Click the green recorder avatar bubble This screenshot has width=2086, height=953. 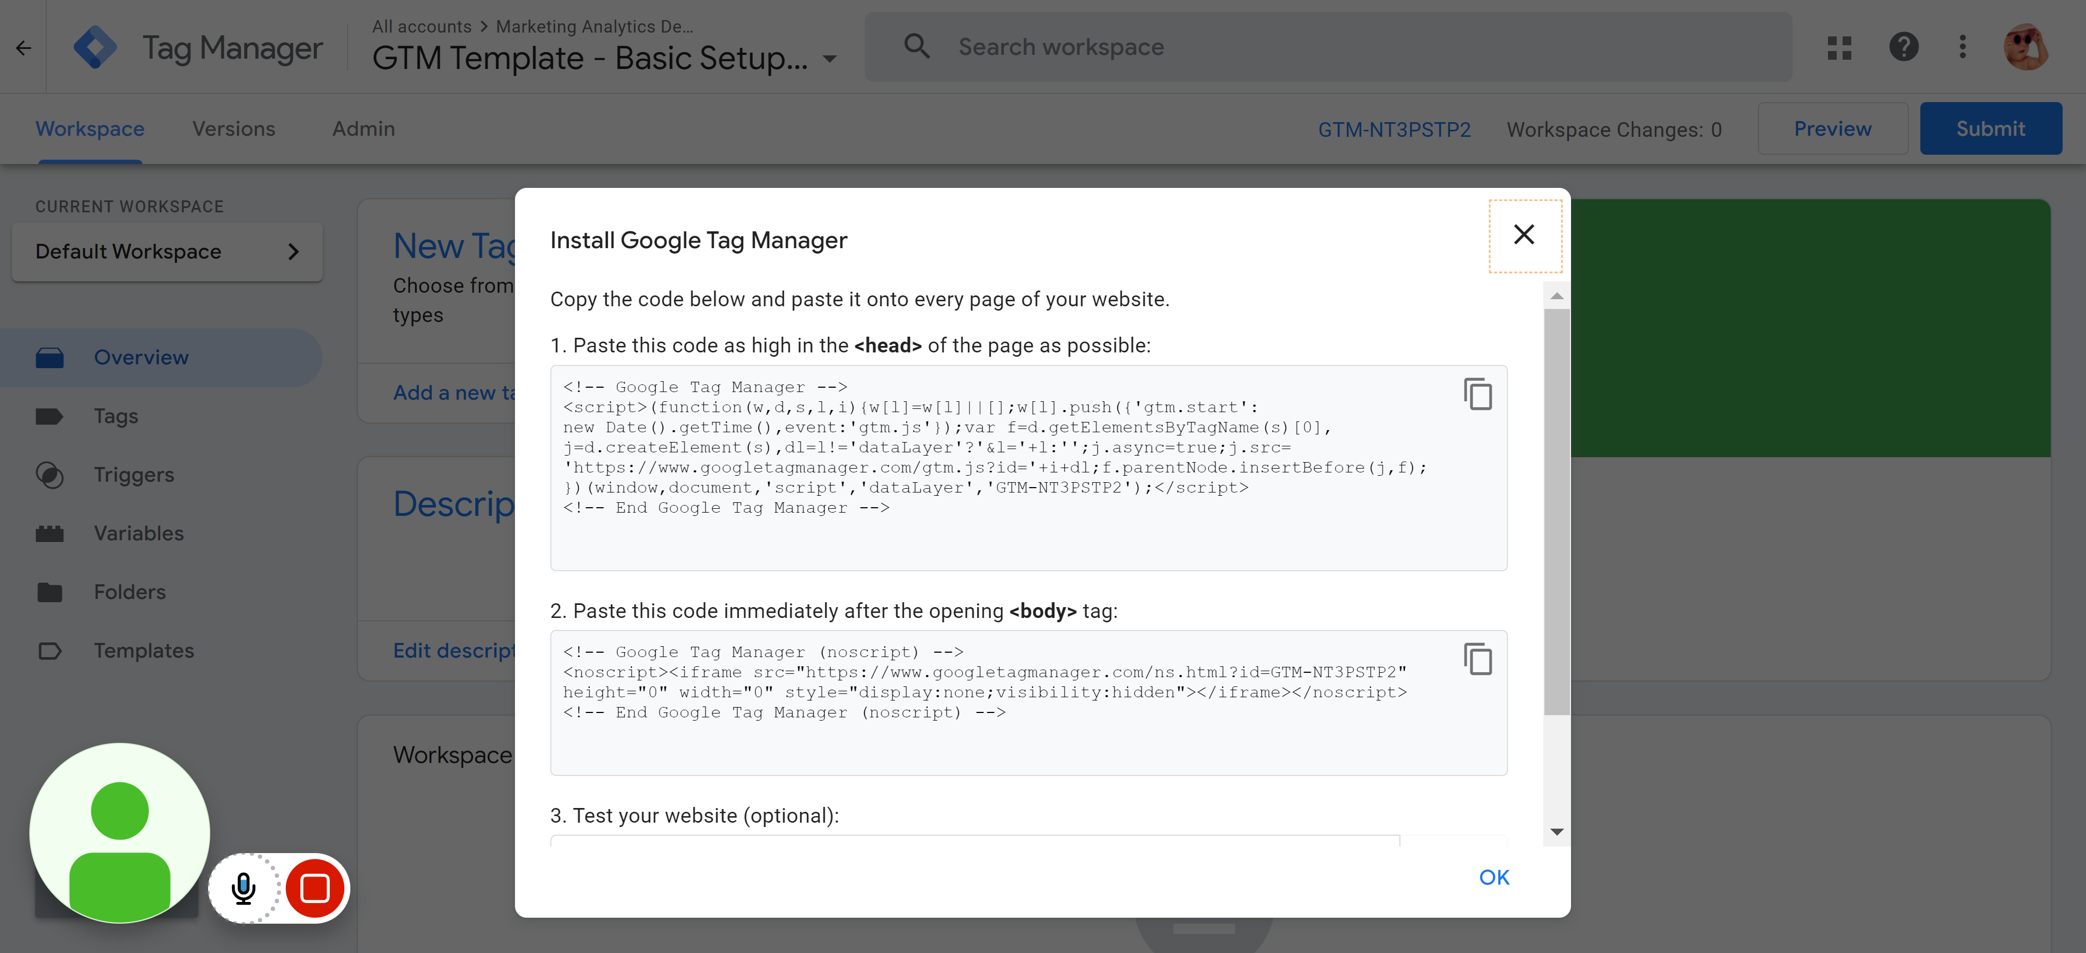pos(120,832)
